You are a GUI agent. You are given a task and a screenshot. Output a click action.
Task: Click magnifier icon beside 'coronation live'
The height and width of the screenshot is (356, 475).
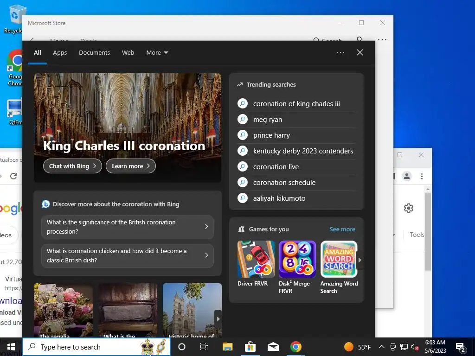click(242, 166)
